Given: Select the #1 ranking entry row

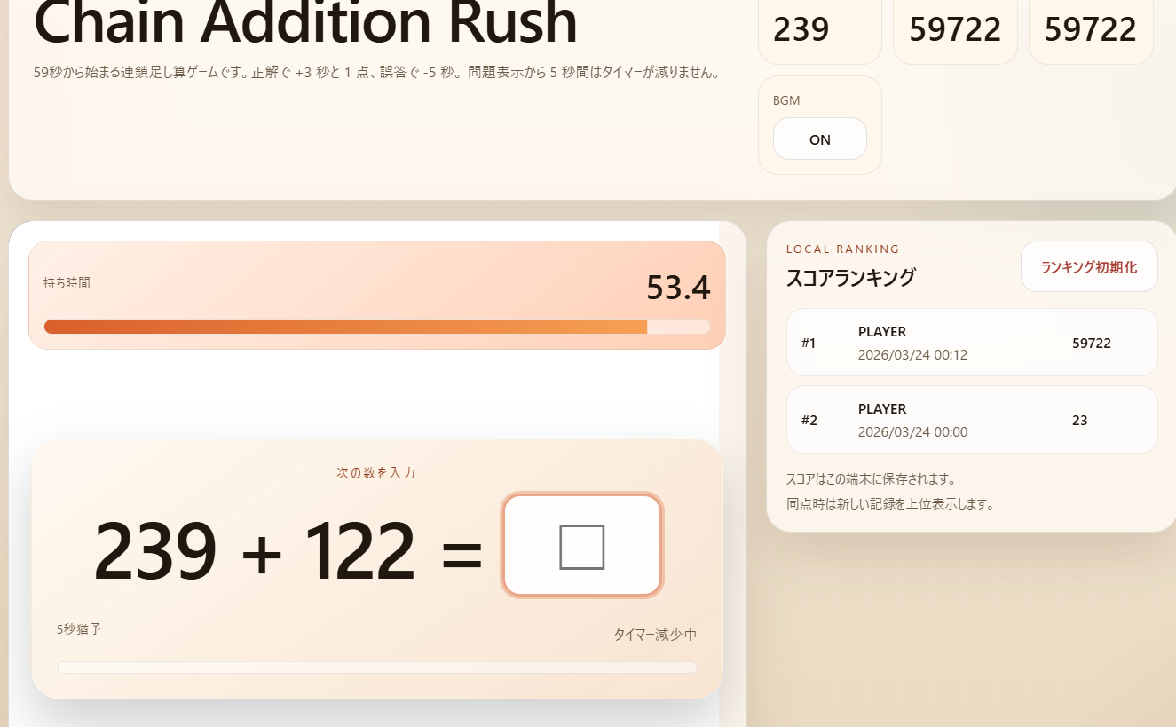Looking at the screenshot, I should 971,343.
